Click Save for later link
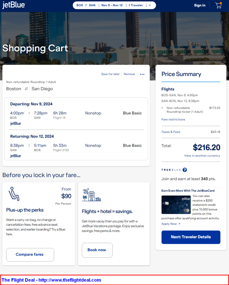 (x=110, y=74)
